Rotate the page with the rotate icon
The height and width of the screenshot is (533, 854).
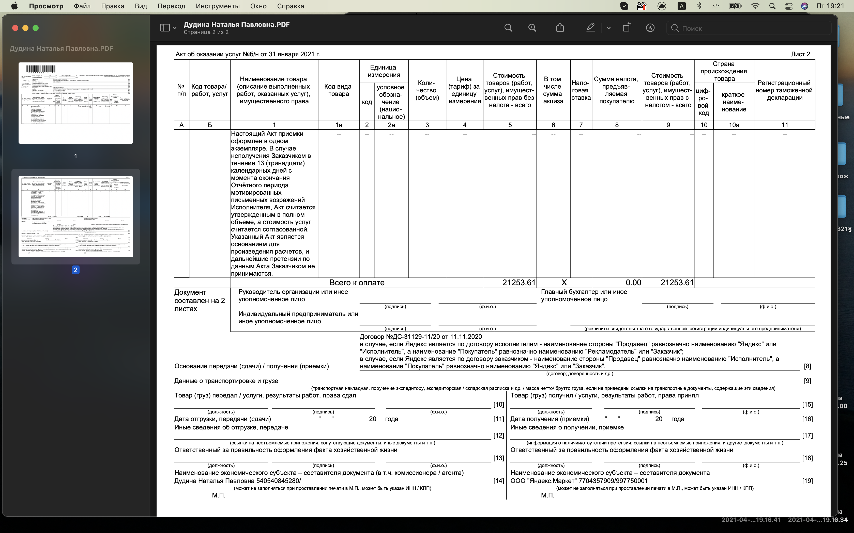(627, 27)
